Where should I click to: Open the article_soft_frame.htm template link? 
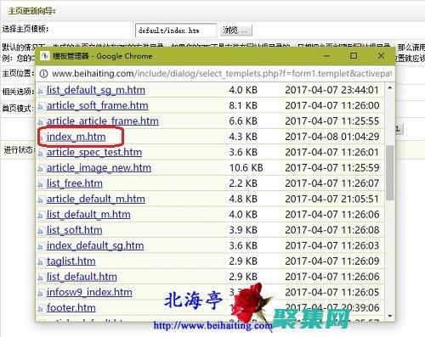click(98, 105)
